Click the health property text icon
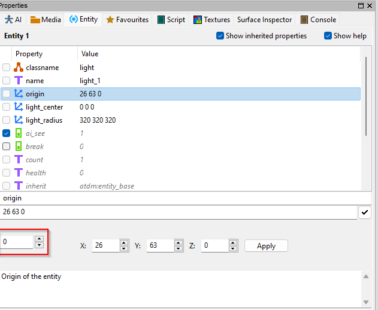Image resolution: width=378 pixels, height=310 pixels. pyautogui.click(x=18, y=173)
